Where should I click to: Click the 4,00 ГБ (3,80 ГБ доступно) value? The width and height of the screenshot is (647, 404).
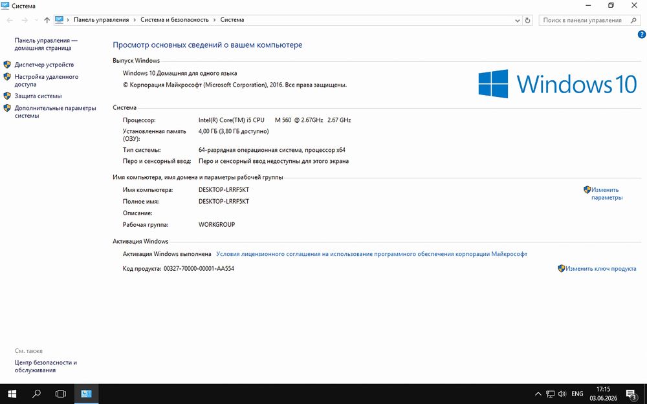click(234, 131)
